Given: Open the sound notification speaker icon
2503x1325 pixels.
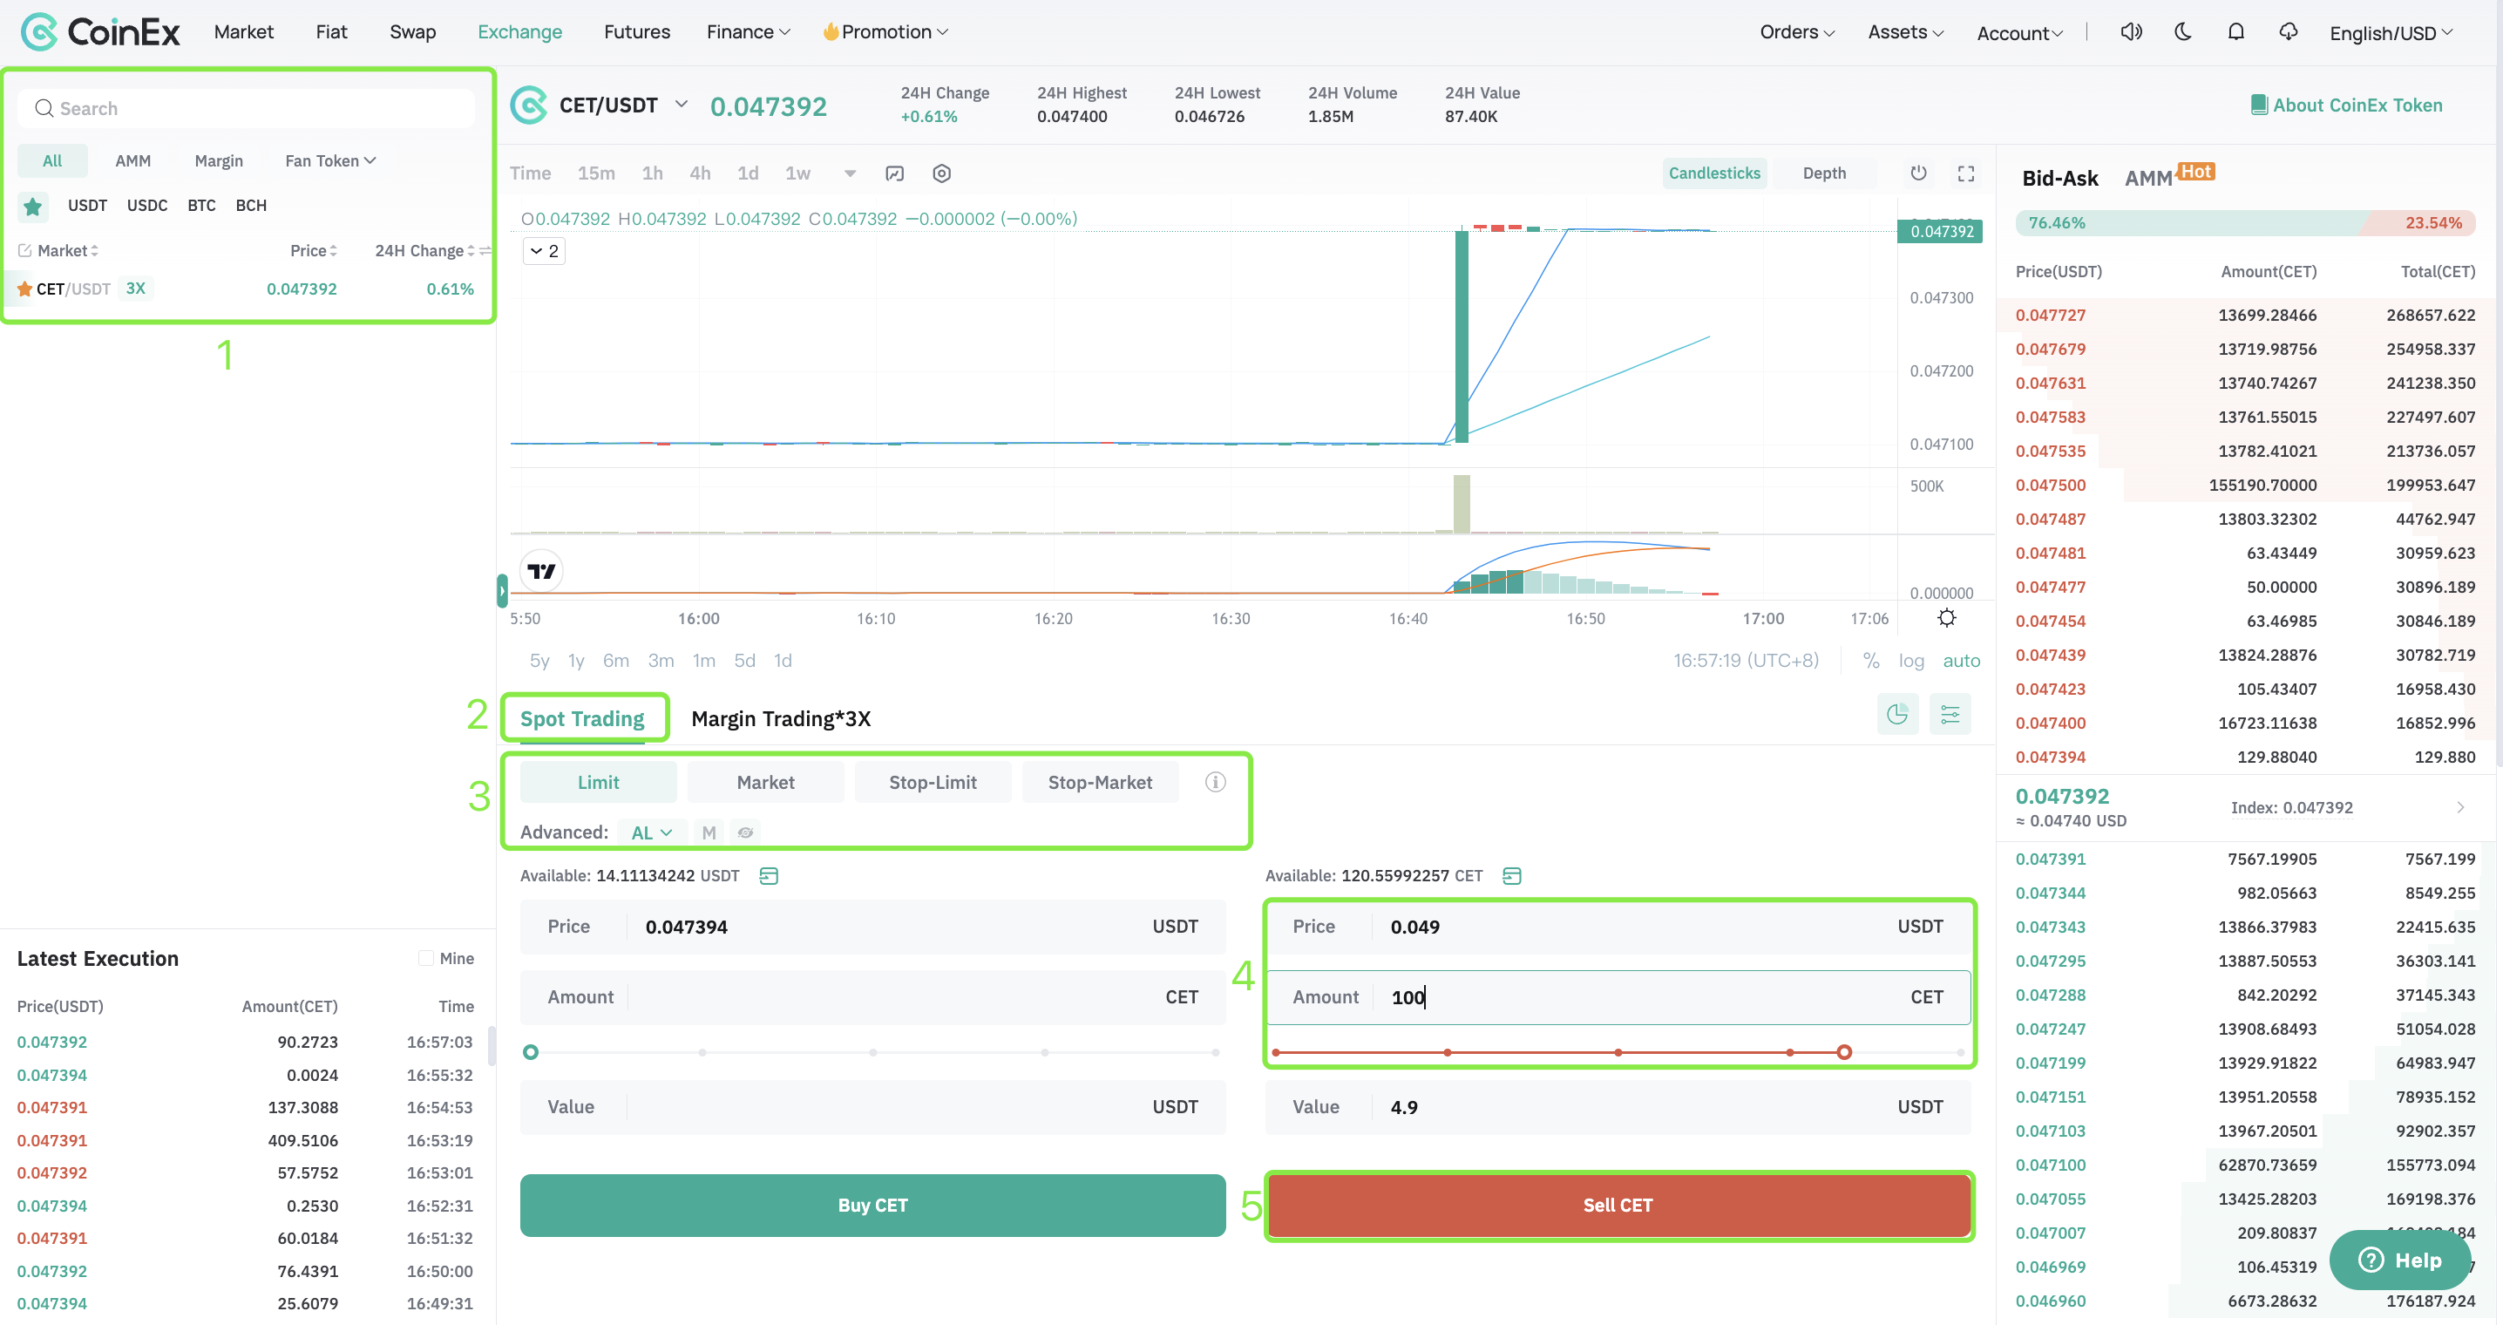Looking at the screenshot, I should [x=2131, y=32].
